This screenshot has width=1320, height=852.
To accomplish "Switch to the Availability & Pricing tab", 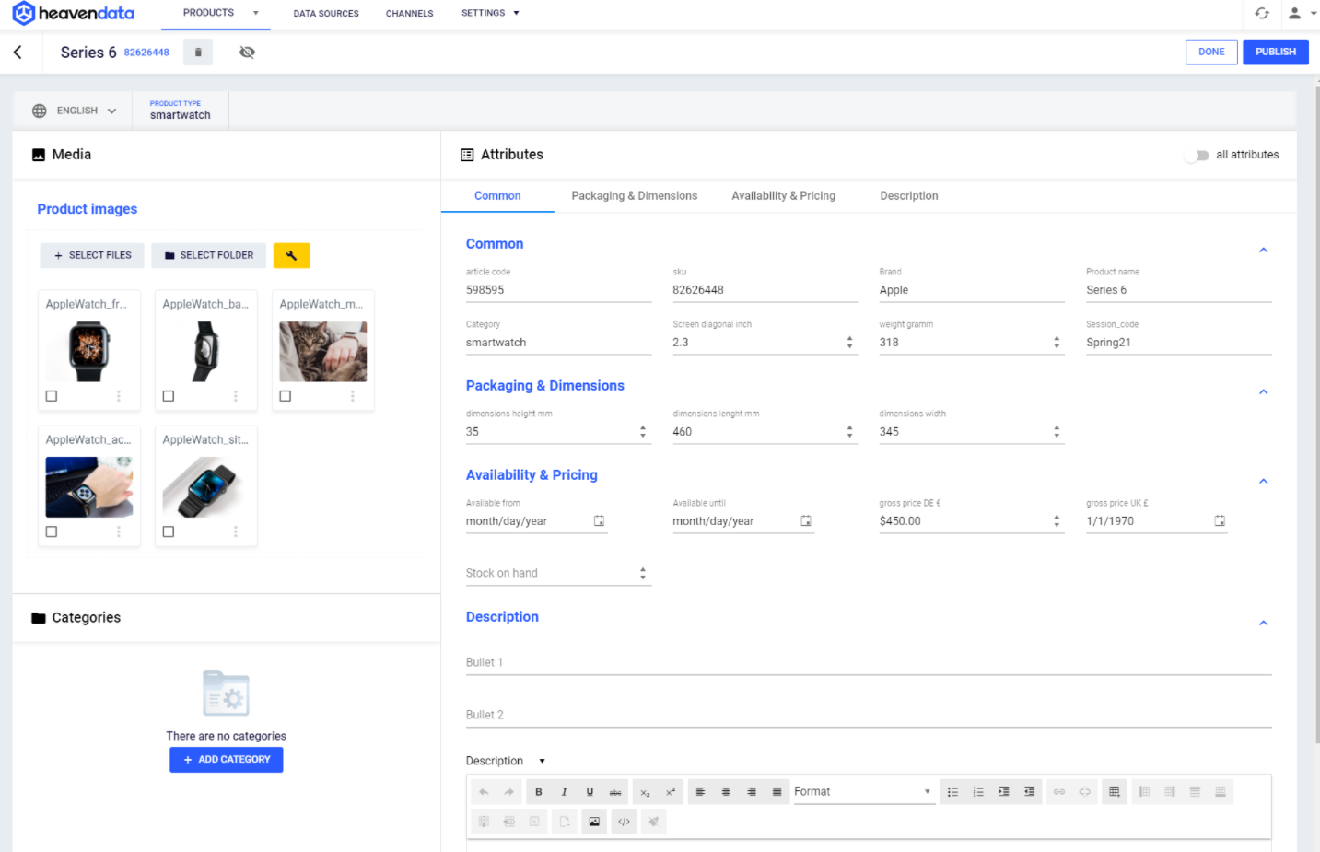I will pos(783,195).
